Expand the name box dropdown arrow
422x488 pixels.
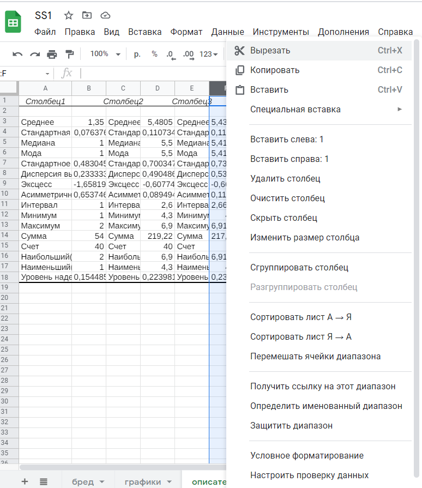point(47,74)
